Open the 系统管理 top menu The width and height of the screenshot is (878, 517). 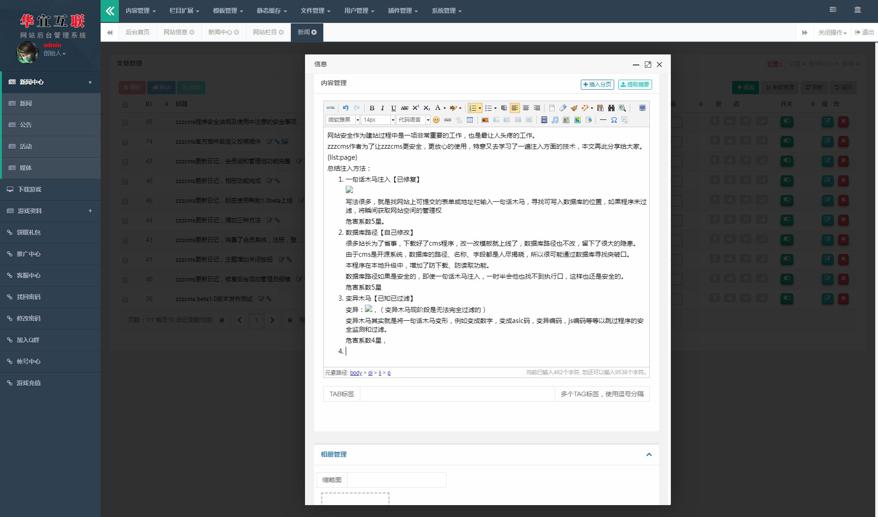coord(447,11)
